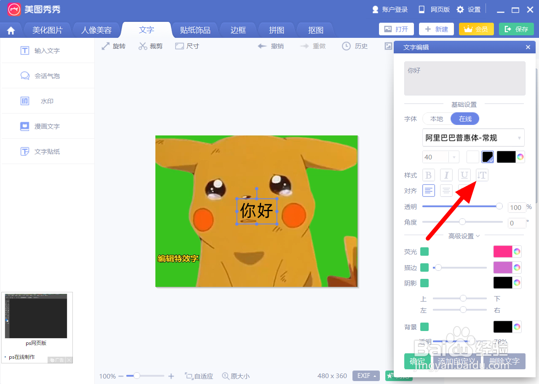Screen dimensions: 539x384
Task: Collapse the 高级设置 section
Action: click(464, 236)
